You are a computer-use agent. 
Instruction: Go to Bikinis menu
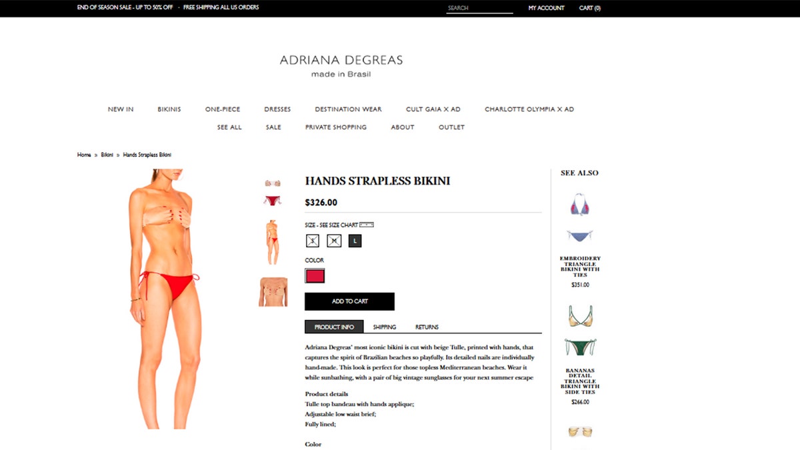[x=169, y=109]
